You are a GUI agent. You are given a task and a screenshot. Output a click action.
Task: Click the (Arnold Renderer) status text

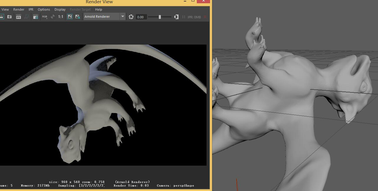tap(132, 182)
